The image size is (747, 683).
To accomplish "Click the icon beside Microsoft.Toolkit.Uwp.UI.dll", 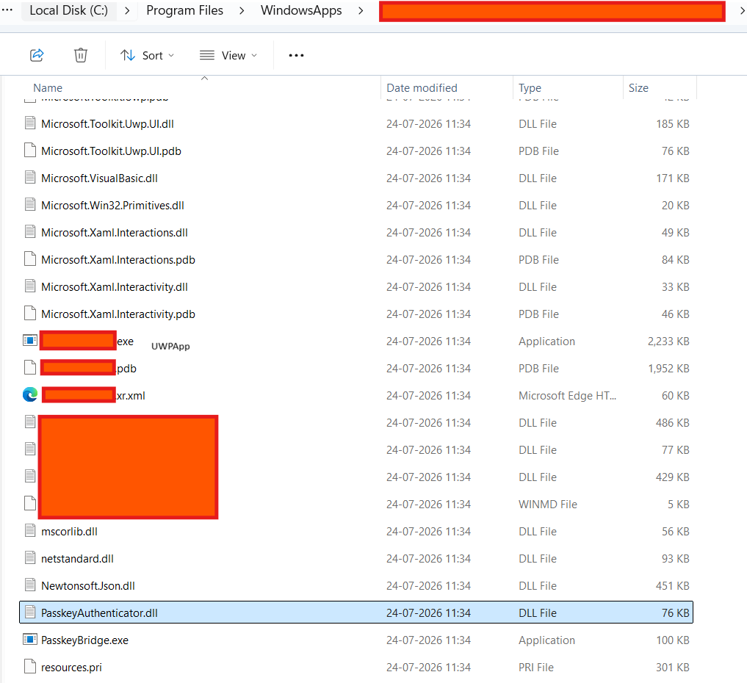I will 30,123.
